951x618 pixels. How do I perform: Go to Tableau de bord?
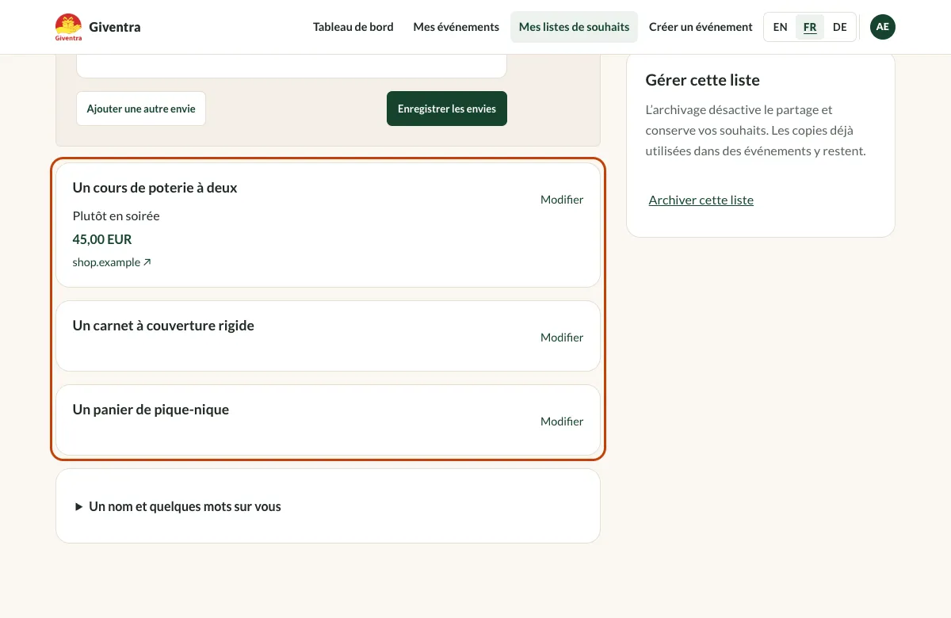[x=353, y=27]
